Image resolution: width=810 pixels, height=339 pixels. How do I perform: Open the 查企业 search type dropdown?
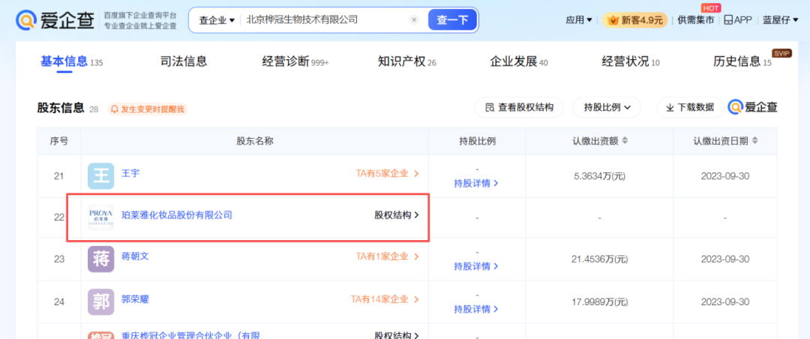217,20
